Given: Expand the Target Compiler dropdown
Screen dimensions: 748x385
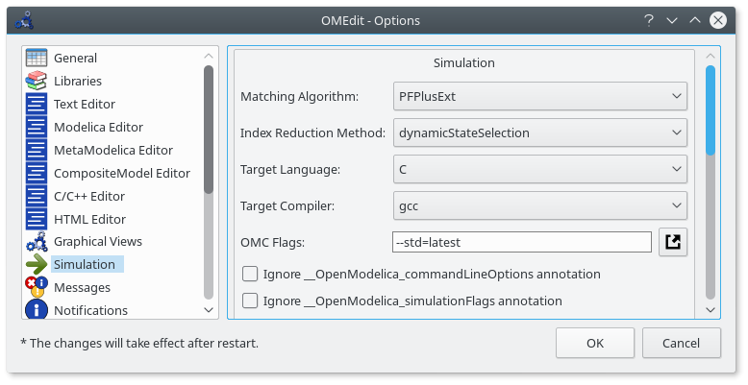Looking at the screenshot, I should pyautogui.click(x=539, y=205).
